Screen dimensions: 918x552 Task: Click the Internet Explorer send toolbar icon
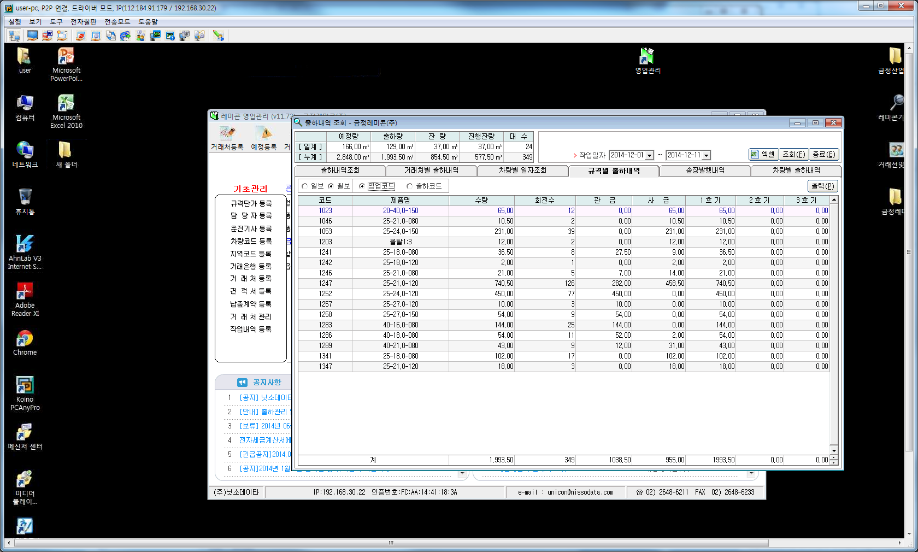(126, 36)
